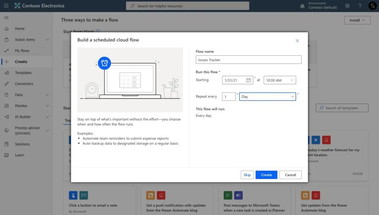Click the Templates icon in sidebar
Image resolution: width=379 pixels, height=215 pixels.
point(7,73)
